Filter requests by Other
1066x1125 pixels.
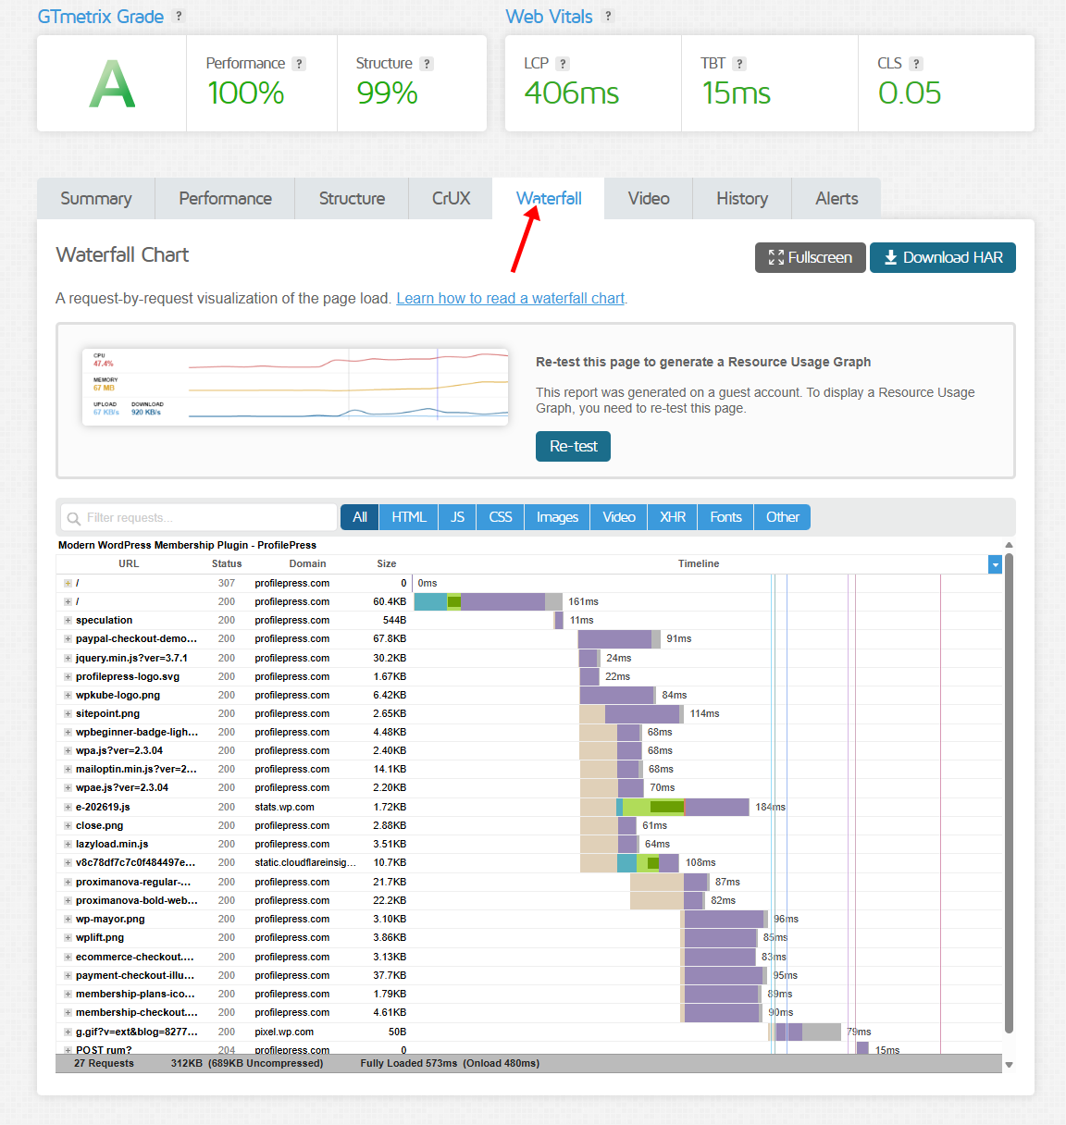click(783, 517)
